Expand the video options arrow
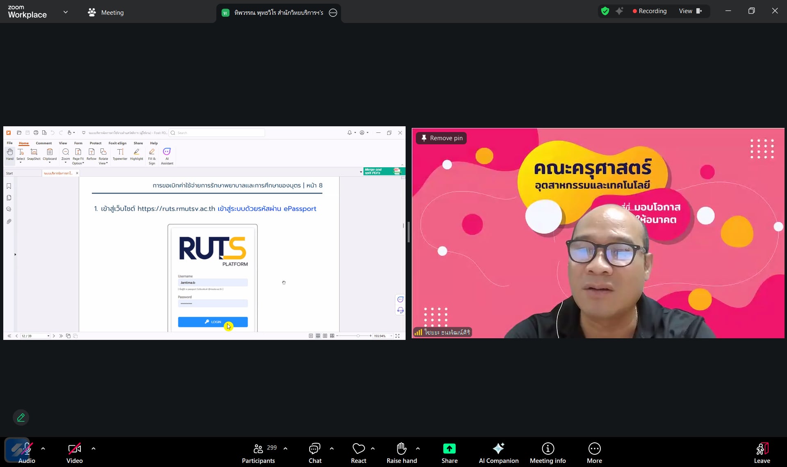This screenshot has width=787, height=467. click(x=94, y=449)
